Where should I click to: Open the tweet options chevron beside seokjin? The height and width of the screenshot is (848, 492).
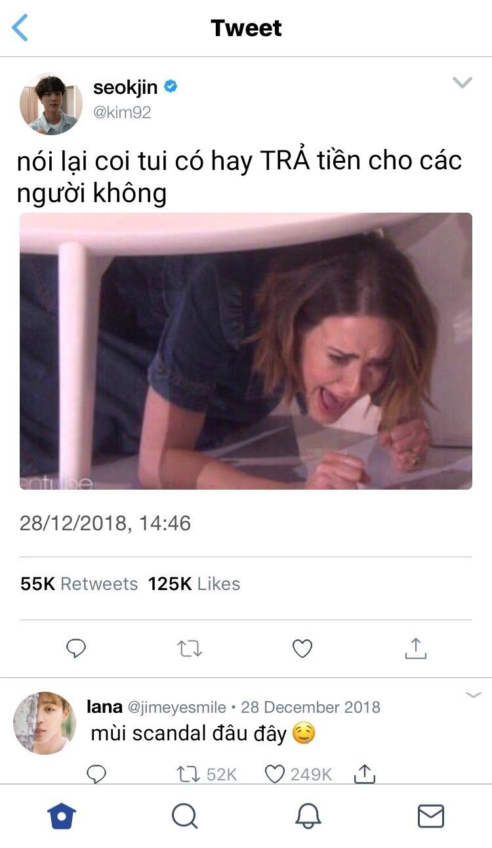(462, 83)
